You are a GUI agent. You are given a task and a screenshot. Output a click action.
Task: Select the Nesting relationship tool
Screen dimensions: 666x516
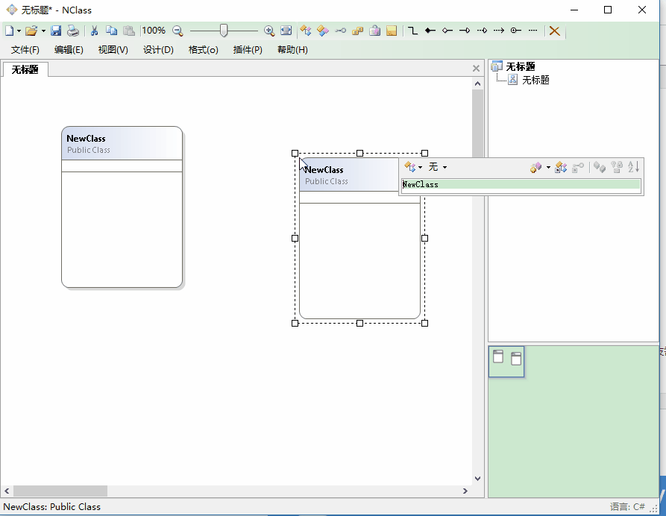click(515, 31)
